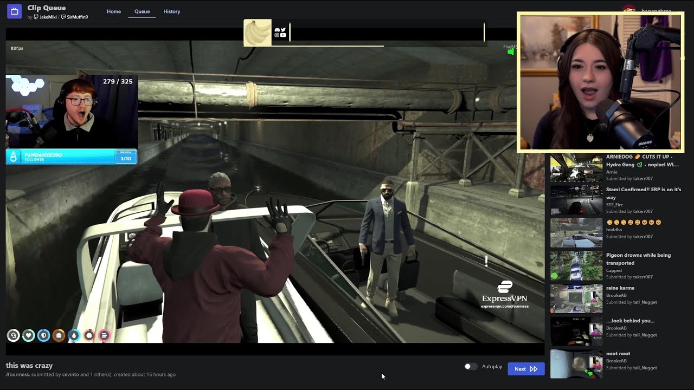The image size is (694, 390).
Task: Click 'ARNIEDOG CUTS IT UP' clip title
Action: point(642,160)
